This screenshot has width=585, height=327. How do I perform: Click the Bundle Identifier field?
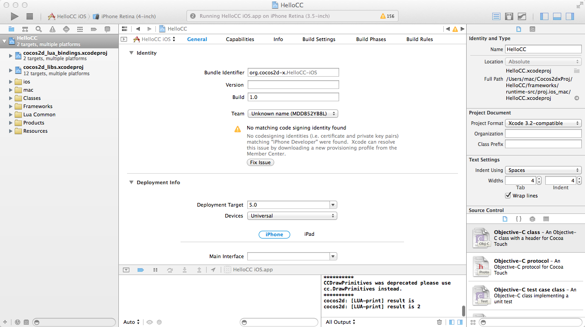(x=293, y=72)
